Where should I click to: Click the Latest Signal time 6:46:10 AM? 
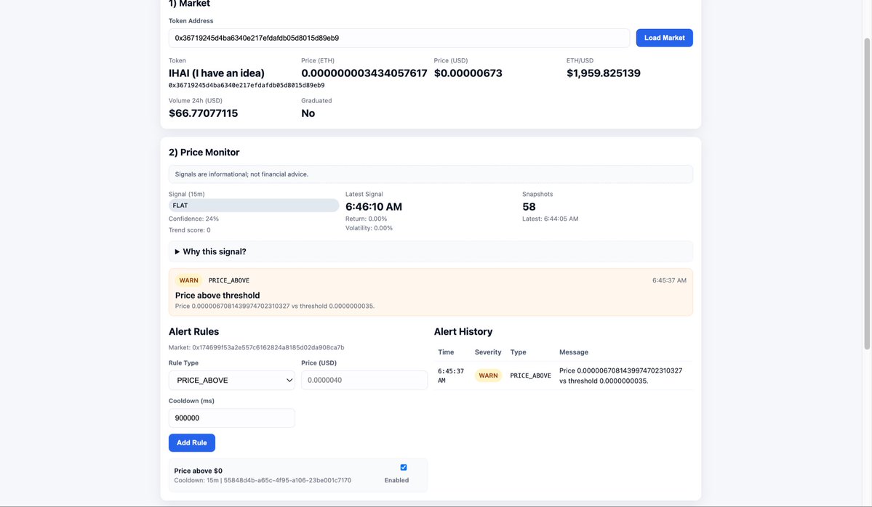pos(374,206)
